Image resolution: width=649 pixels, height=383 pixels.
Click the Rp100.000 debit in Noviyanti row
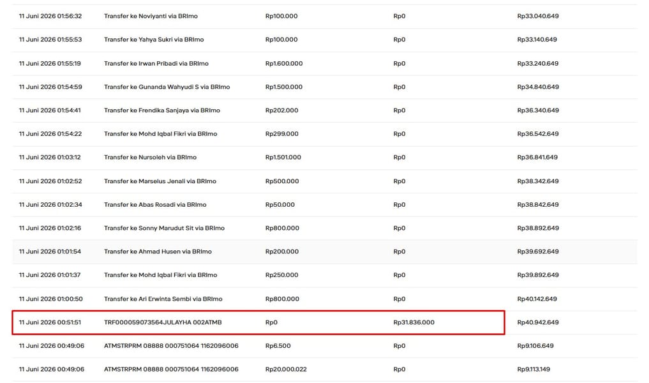[281, 16]
